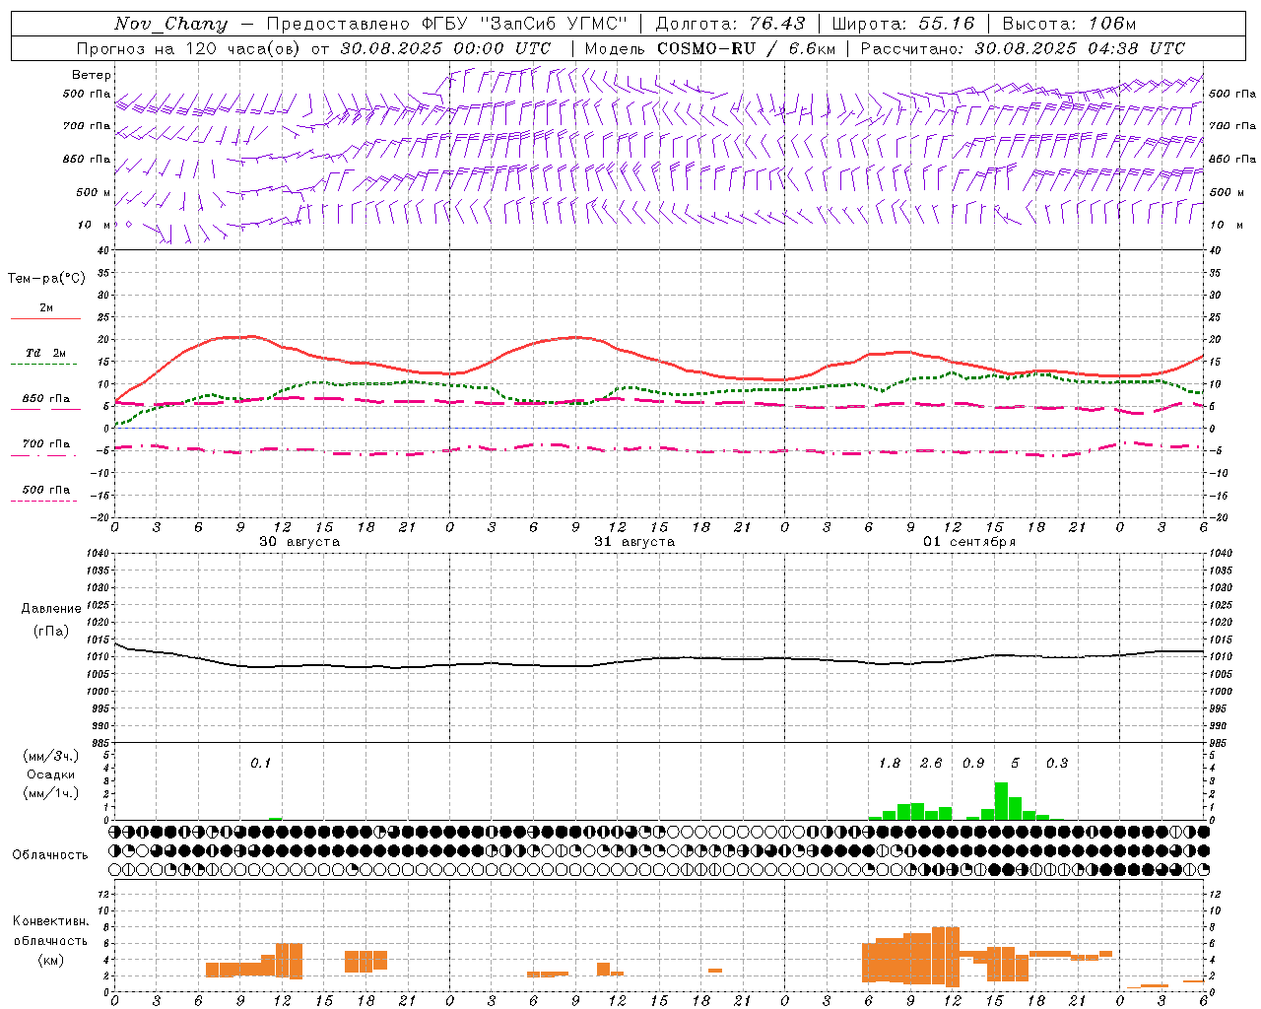Screen dimensions: 1261x1009
Task: Click the dashed line sample under 'Td 2м' legend
Action: click(44, 365)
